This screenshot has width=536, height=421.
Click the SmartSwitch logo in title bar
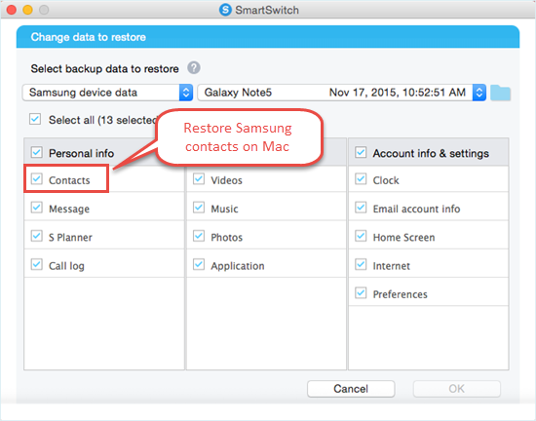225,10
